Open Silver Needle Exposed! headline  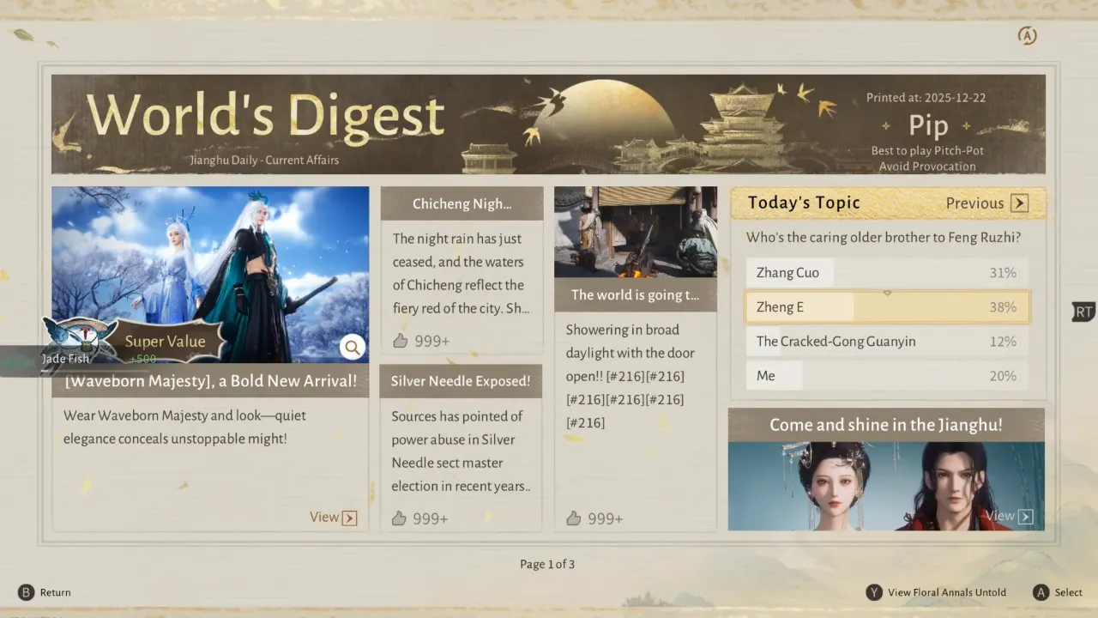coord(461,381)
